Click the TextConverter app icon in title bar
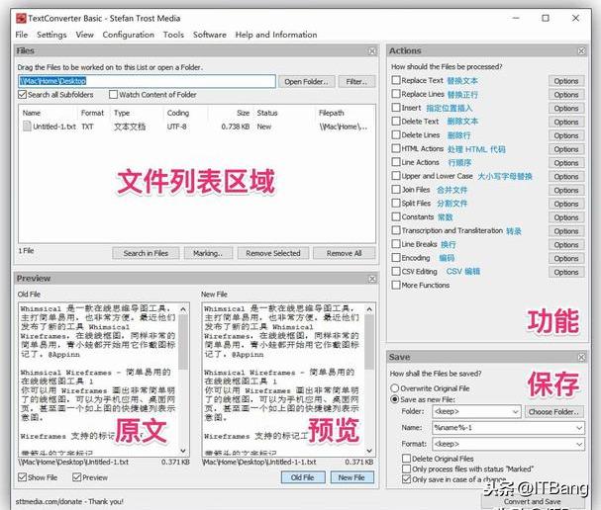Image resolution: width=601 pixels, height=510 pixels. tap(21, 18)
